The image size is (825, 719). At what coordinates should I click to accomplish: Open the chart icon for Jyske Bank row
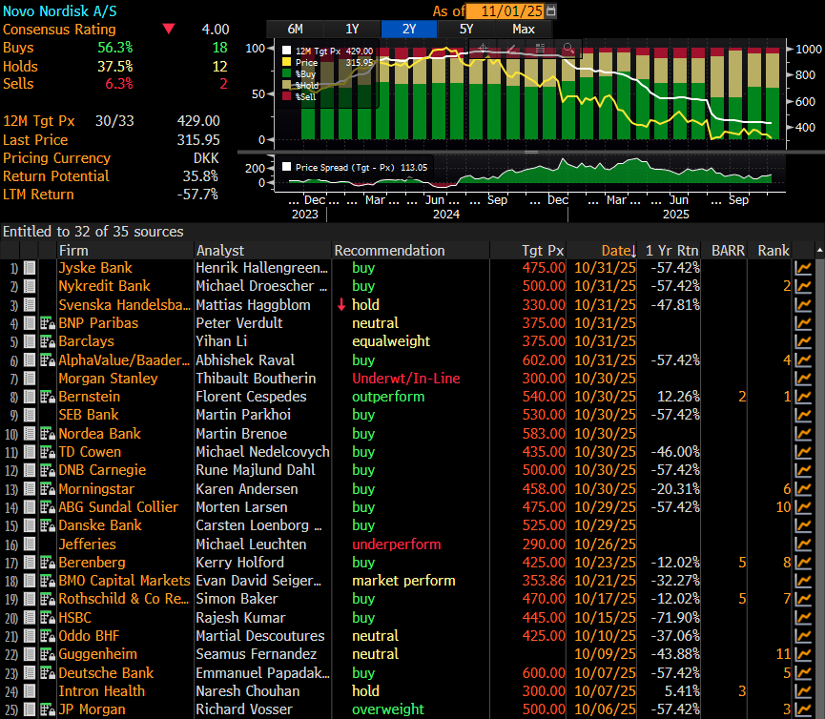point(803,268)
